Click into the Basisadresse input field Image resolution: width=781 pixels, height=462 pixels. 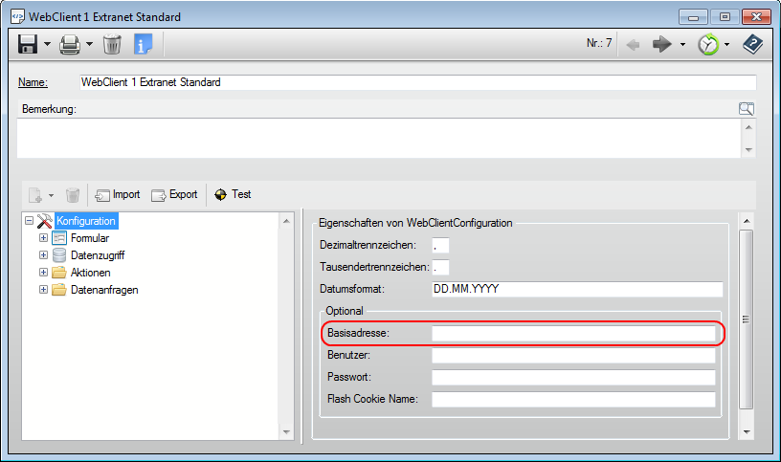point(572,334)
